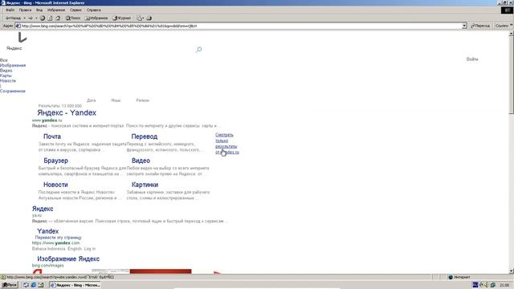Click the system tray clock
The width and height of the screenshot is (514, 289).
[505, 285]
